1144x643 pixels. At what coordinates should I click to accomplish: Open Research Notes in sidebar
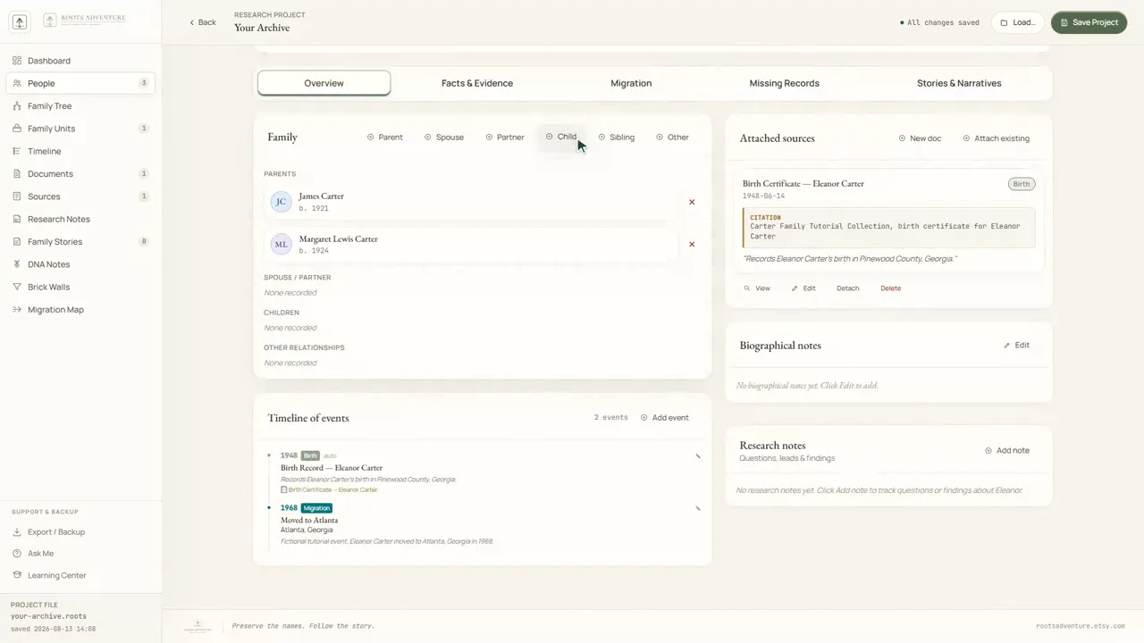[80, 219]
